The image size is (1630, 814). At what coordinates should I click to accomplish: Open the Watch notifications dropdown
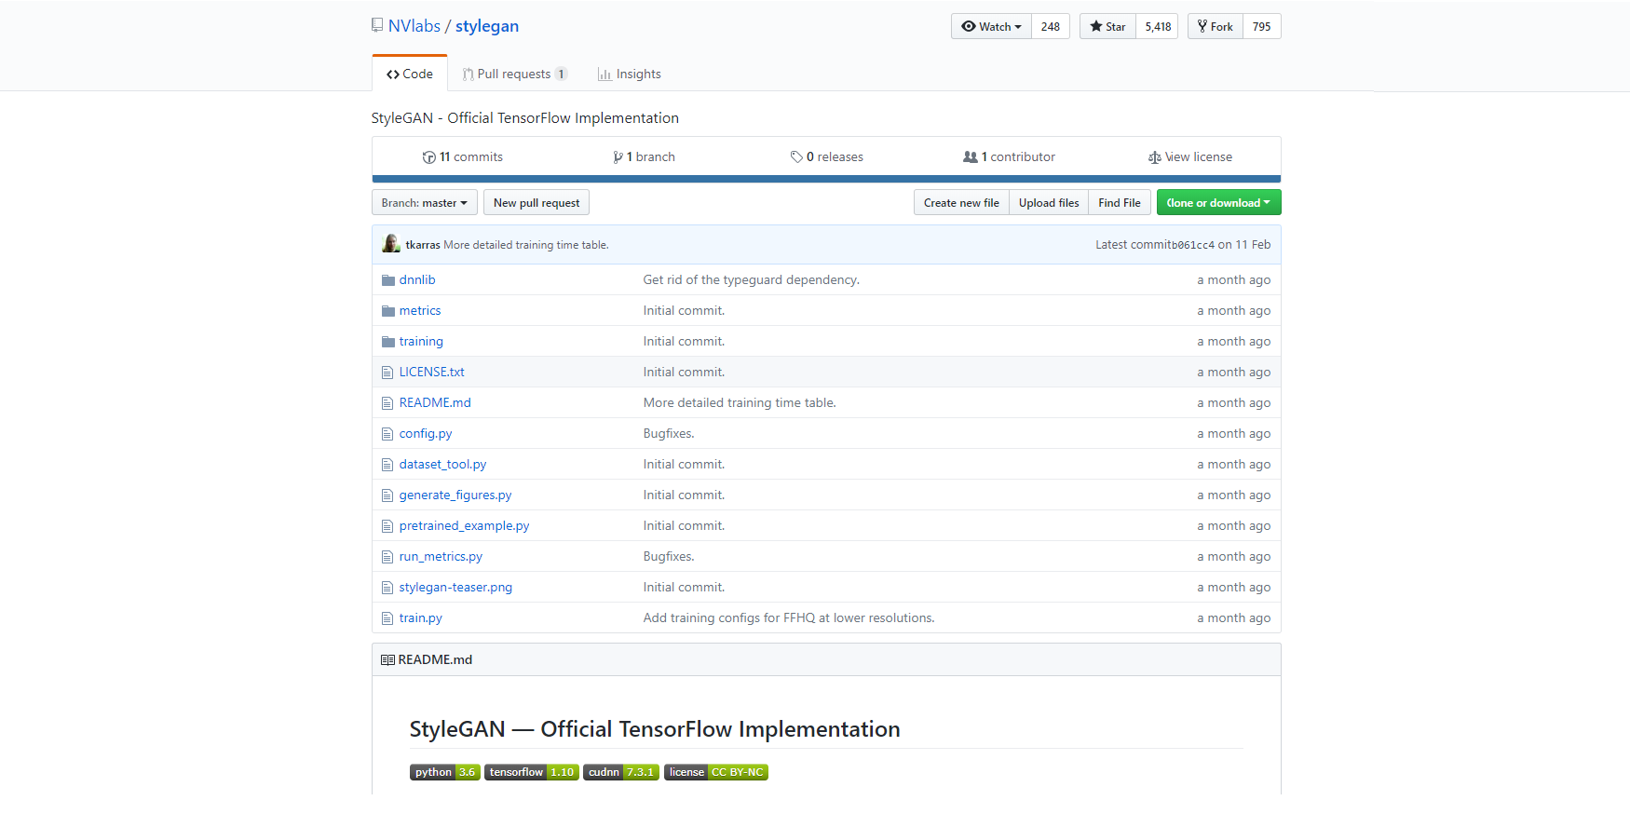click(x=991, y=27)
